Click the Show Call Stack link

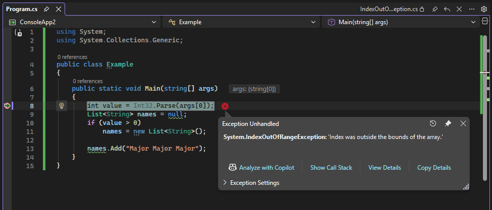[331, 168]
